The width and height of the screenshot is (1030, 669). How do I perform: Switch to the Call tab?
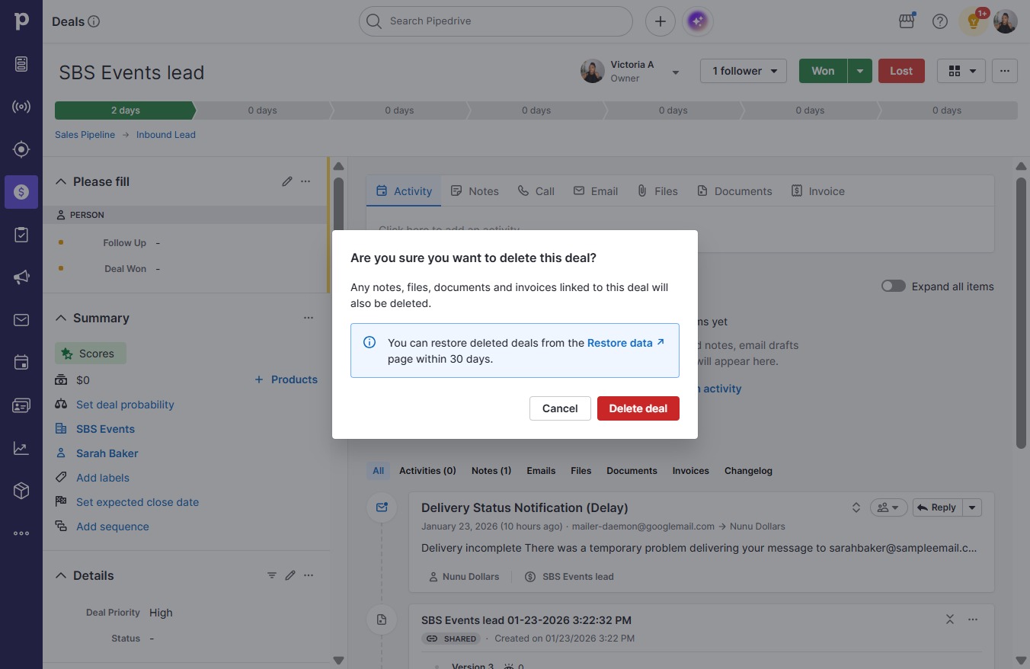(x=536, y=191)
